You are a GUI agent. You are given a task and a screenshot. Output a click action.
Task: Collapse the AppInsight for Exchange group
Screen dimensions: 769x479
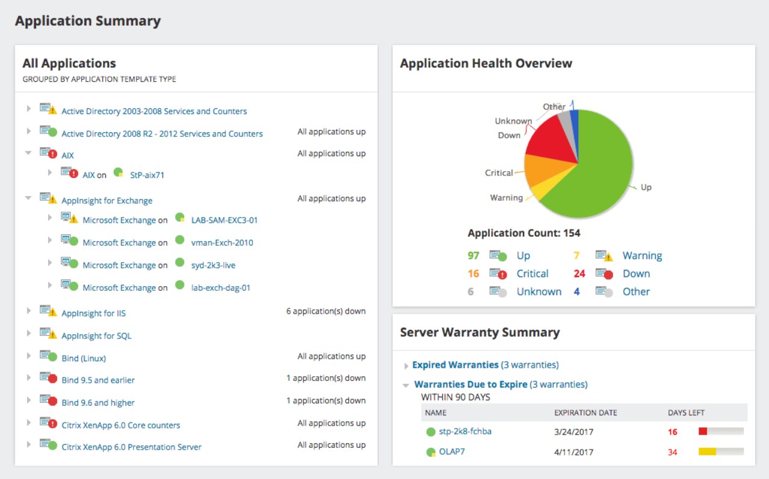click(28, 199)
